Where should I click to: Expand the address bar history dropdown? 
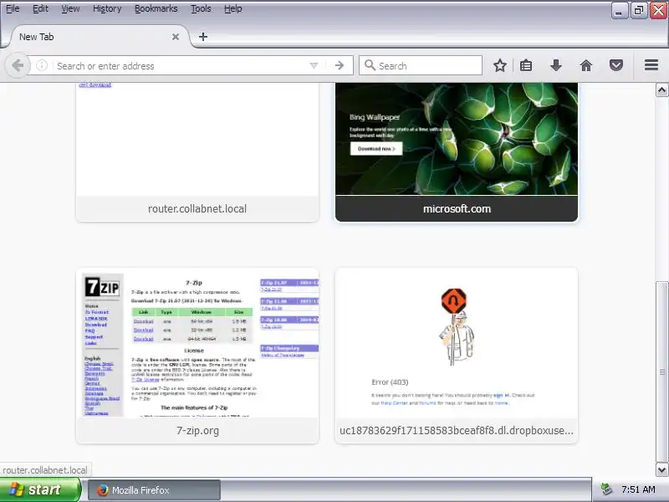coord(314,66)
